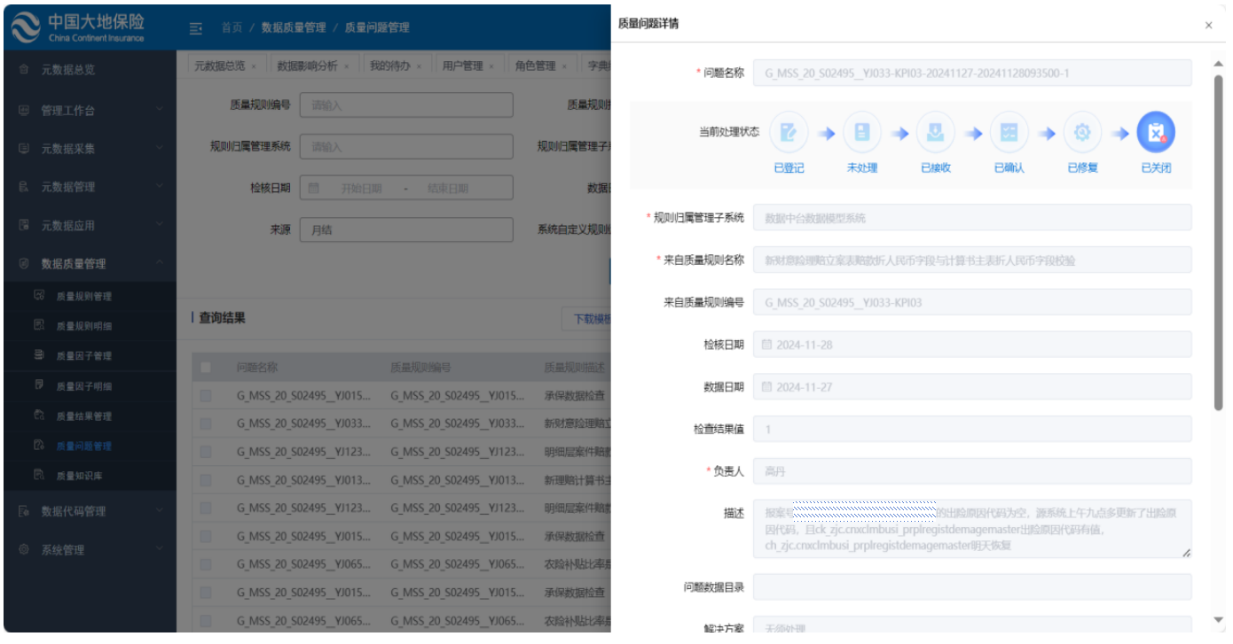This screenshot has height=644, width=1233.
Task: Click the 规则归属管理系统 input field
Action: tap(406, 146)
